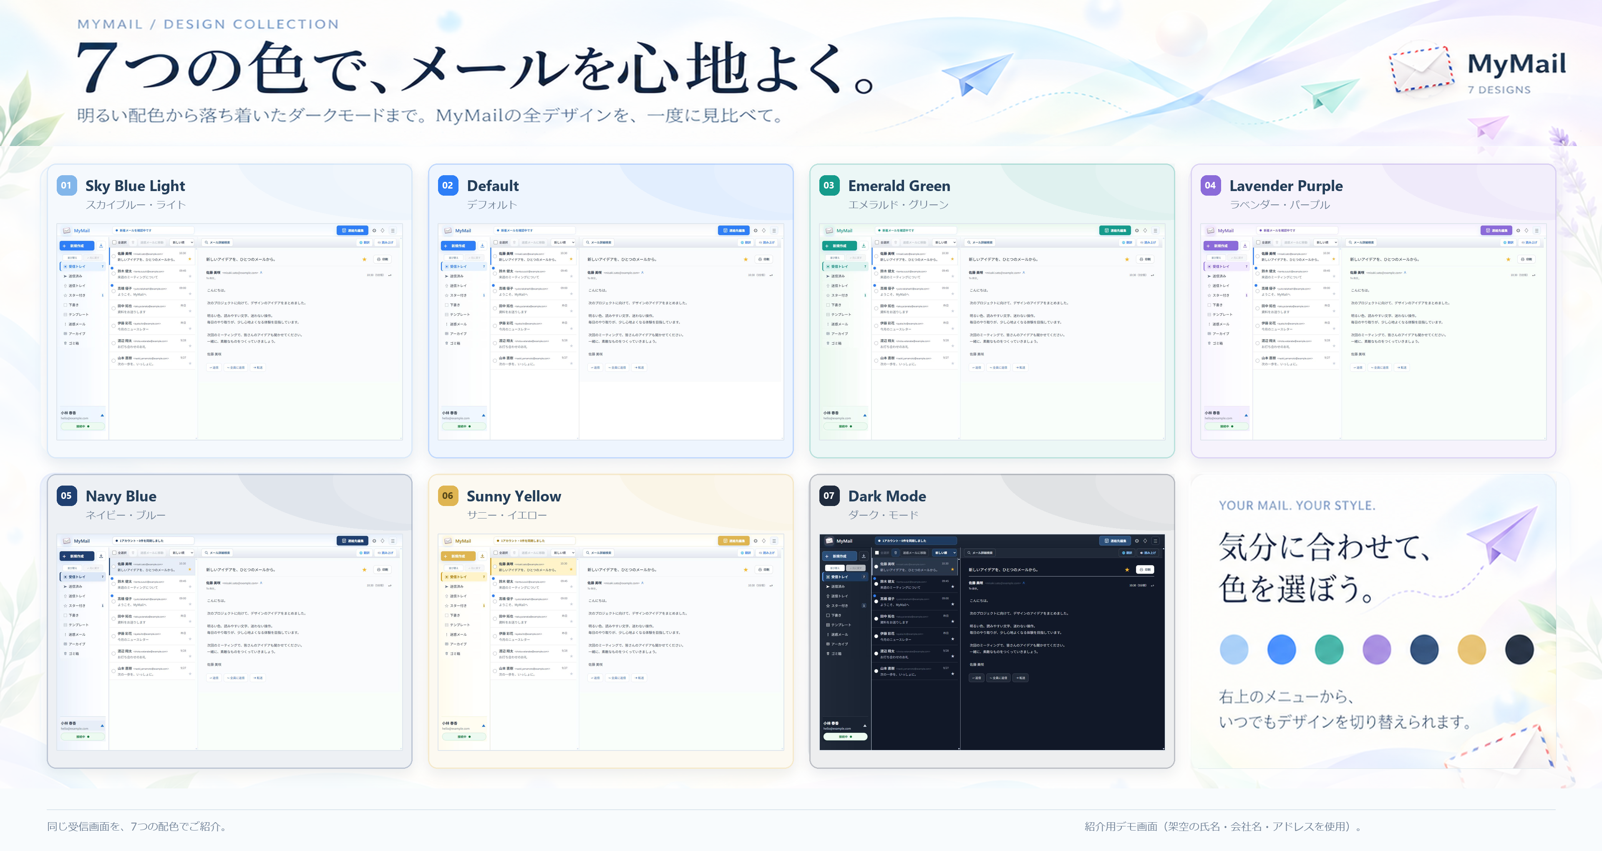The height and width of the screenshot is (851, 1602).
Task: Open the 新しい順 sort dropdown in Emerald Green preview
Action: (x=945, y=243)
